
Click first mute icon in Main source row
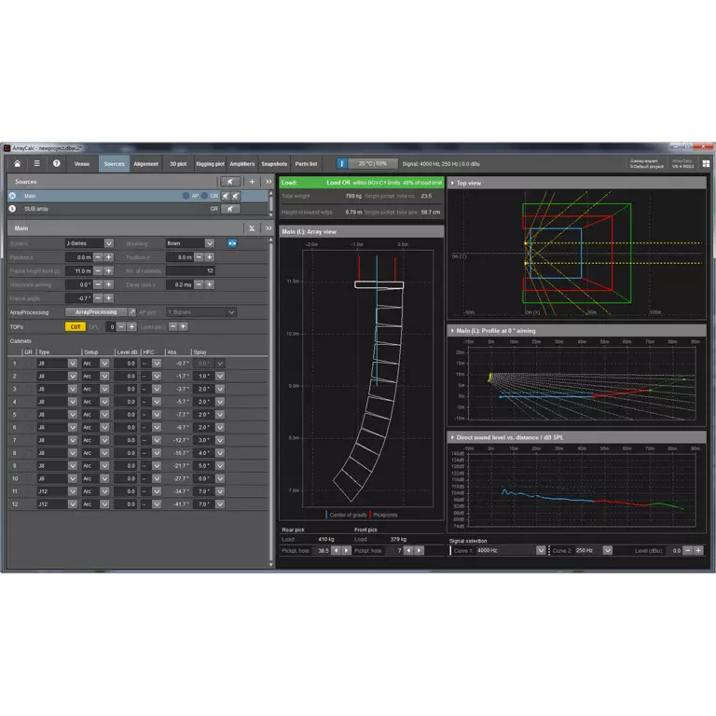click(226, 196)
